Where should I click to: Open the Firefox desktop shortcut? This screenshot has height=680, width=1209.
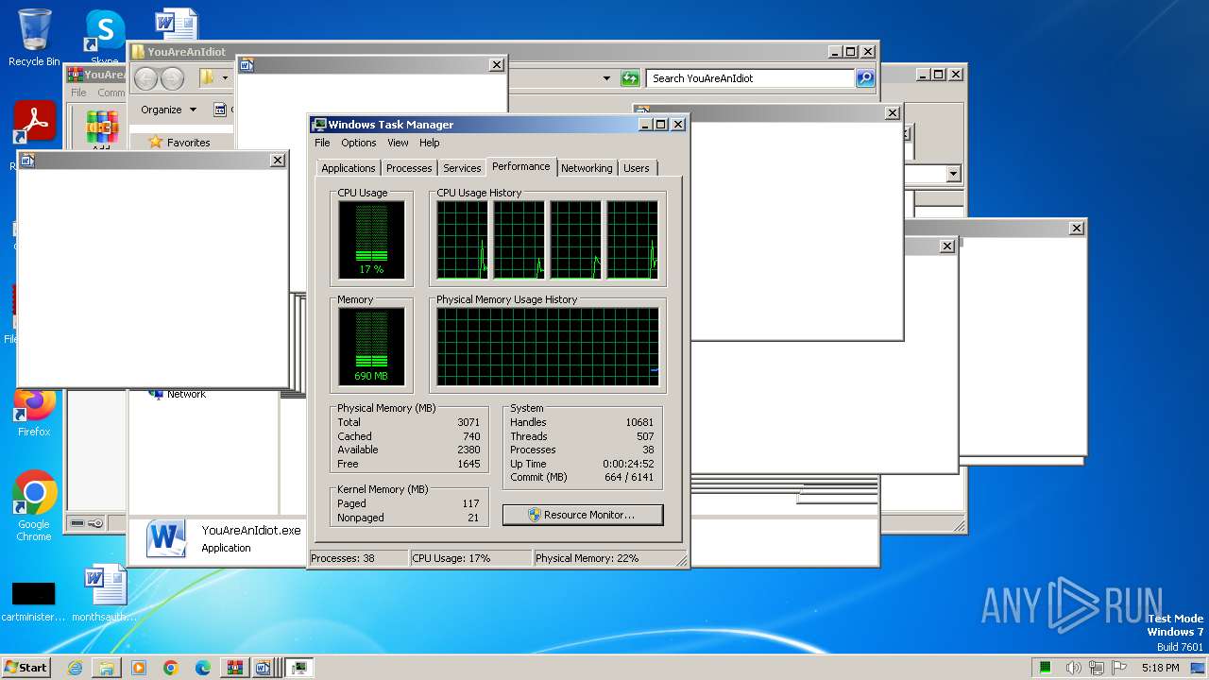tap(34, 411)
